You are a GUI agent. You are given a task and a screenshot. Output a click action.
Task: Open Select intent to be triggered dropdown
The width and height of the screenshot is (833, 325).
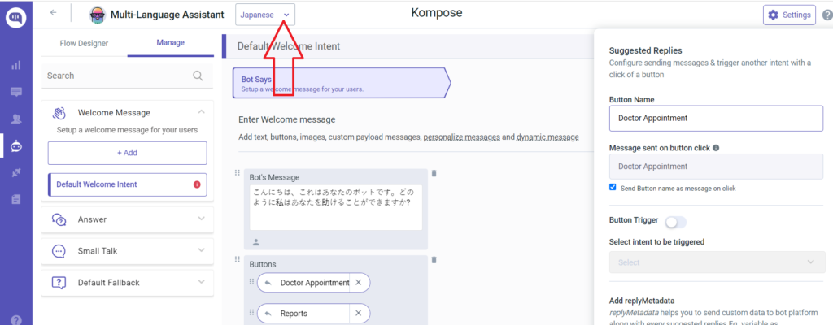(716, 262)
